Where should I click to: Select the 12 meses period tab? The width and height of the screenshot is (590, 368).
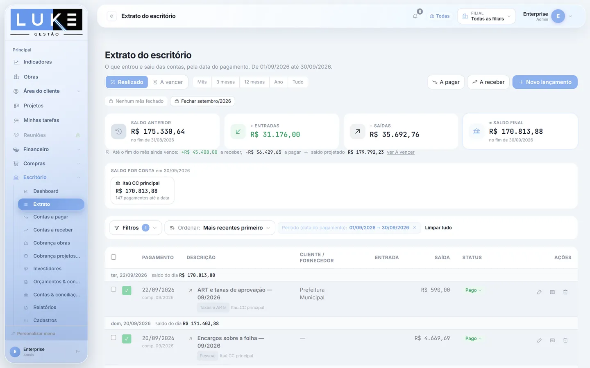(254, 82)
